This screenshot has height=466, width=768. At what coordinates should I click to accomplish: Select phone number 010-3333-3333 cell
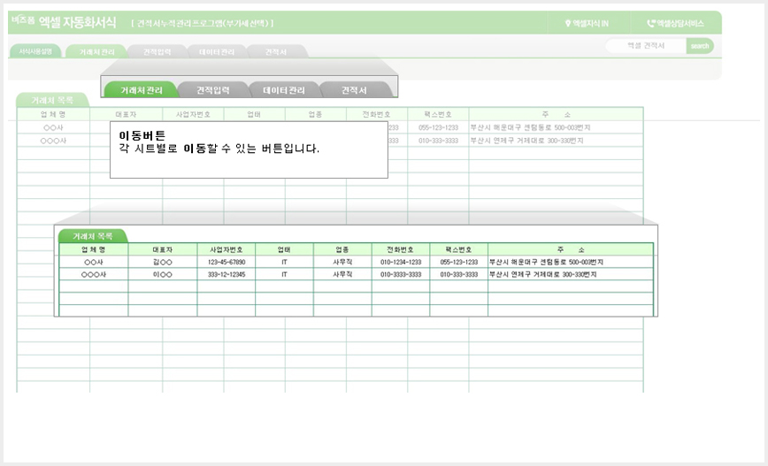(401, 275)
